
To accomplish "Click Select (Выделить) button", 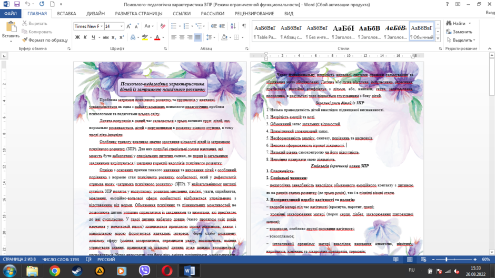I will (461, 40).
